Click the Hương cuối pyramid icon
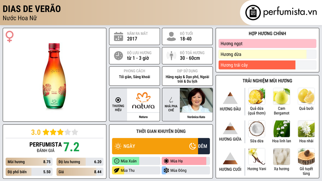Image resolution: width=322 pixels, height=181 pixels. pyautogui.click(x=230, y=158)
